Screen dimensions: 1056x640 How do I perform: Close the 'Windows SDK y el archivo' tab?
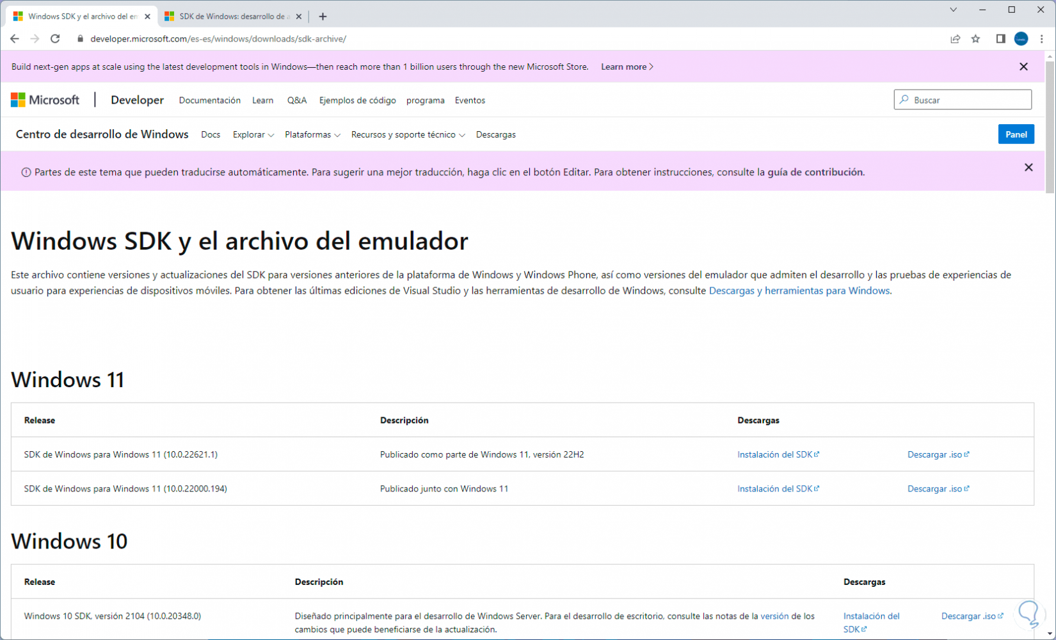pos(147,17)
